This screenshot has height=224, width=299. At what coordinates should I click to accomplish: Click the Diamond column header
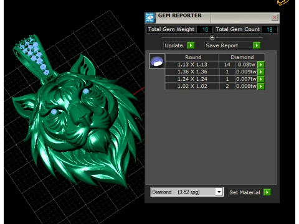click(x=242, y=57)
